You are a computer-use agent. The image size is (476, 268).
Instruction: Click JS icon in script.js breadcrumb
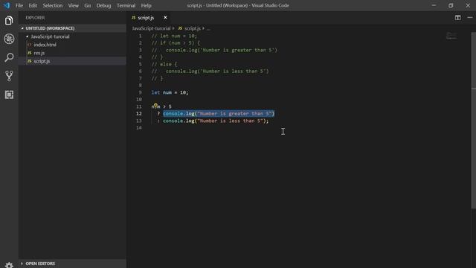(180, 28)
